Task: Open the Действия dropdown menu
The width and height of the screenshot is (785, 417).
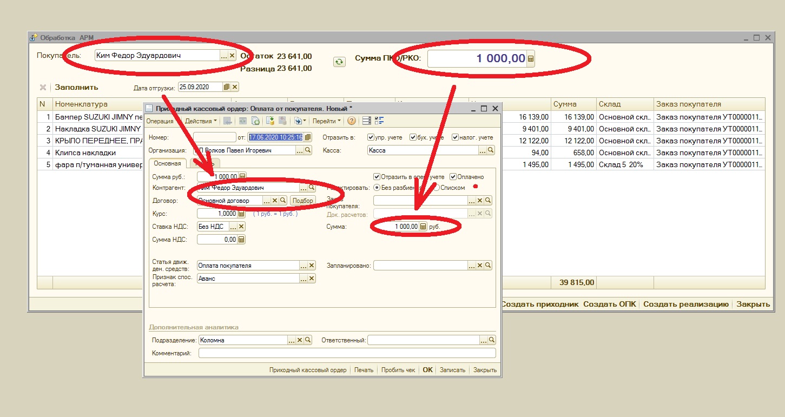Action: 201,121
